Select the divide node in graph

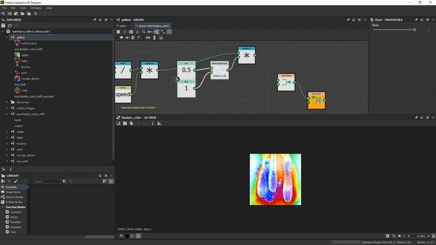[x=123, y=70]
